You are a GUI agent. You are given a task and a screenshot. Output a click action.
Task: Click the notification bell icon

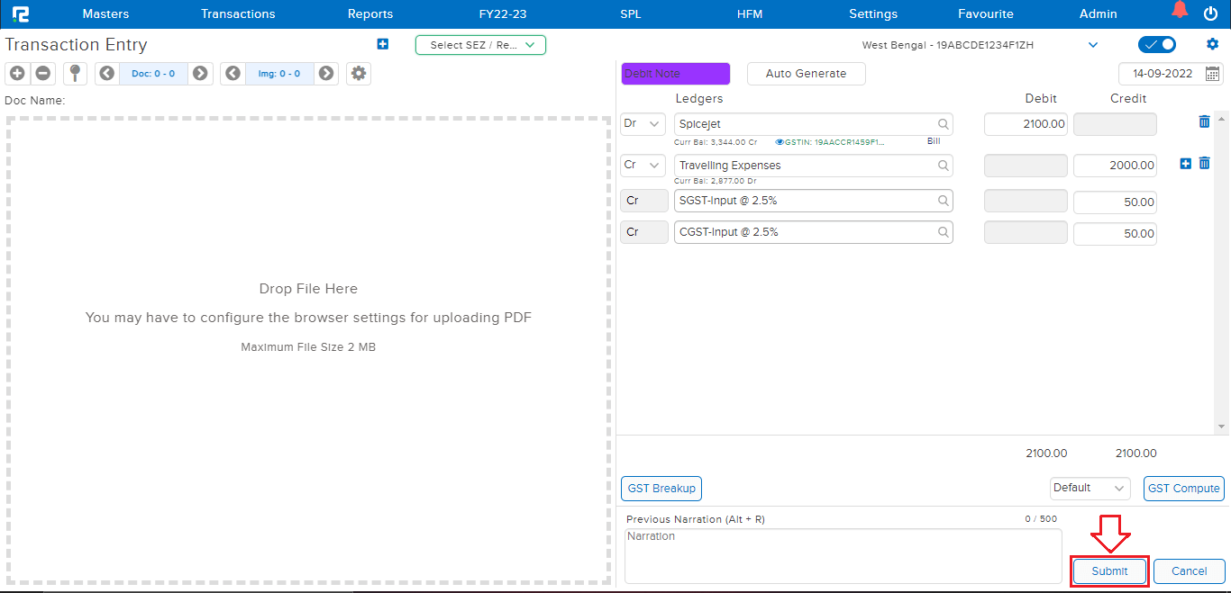tap(1180, 11)
